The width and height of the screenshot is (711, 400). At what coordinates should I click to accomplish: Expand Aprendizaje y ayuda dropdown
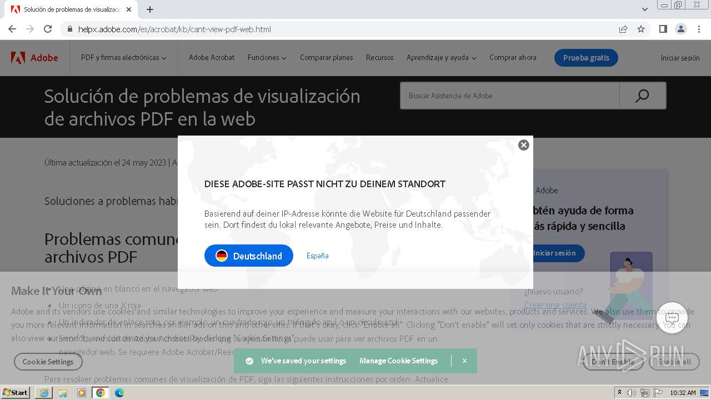pyautogui.click(x=442, y=58)
